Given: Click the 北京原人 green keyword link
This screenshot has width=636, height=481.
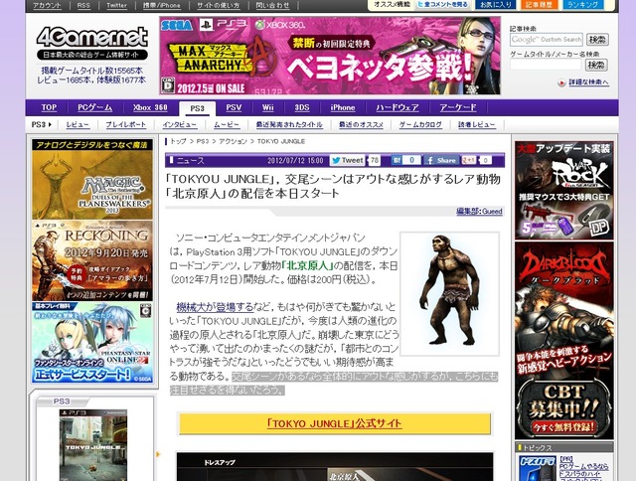Looking at the screenshot, I should point(307,265).
